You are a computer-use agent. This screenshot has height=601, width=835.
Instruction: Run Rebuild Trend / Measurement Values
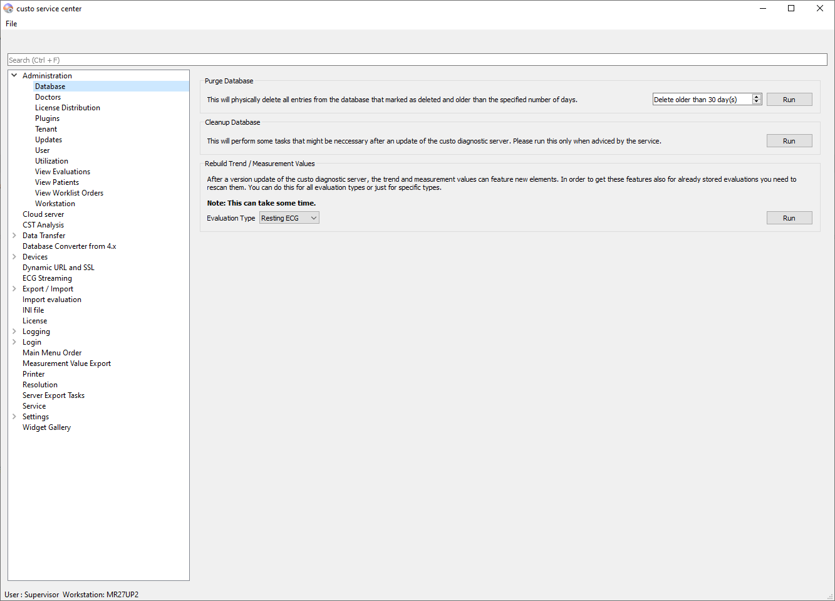pos(789,218)
